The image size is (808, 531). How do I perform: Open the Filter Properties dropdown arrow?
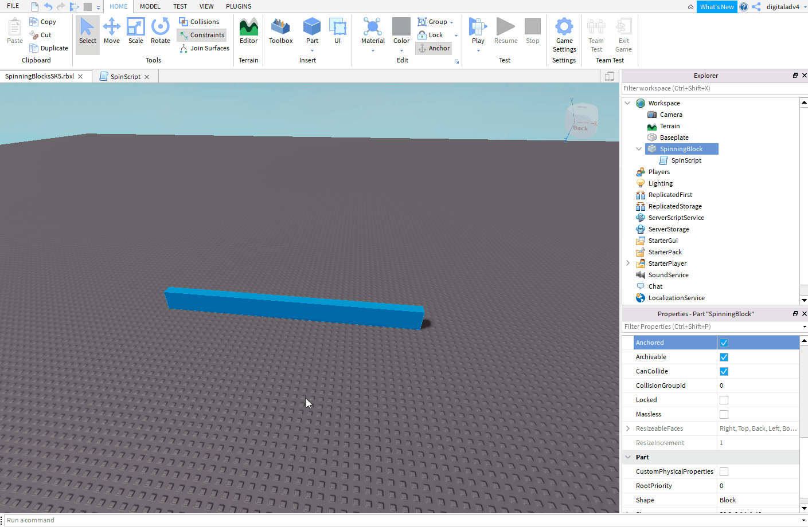tap(805, 327)
